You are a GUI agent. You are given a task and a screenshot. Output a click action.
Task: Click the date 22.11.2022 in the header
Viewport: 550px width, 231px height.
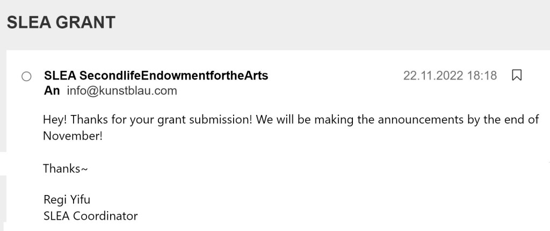433,76
